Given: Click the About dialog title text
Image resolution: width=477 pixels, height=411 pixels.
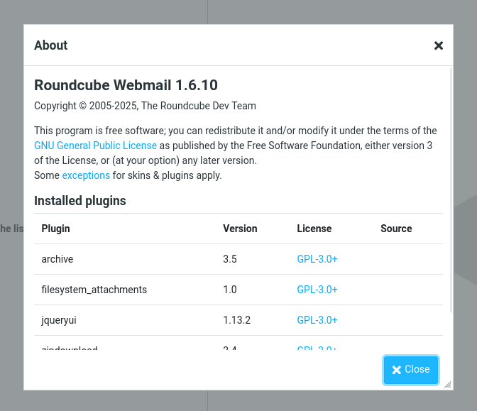Looking at the screenshot, I should click(x=51, y=45).
